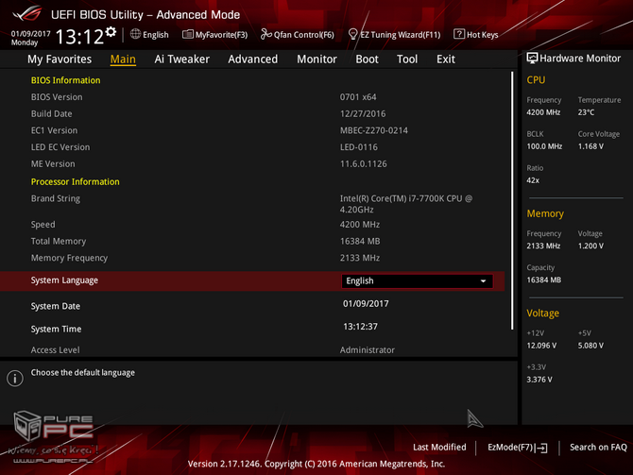The height and width of the screenshot is (475, 633).
Task: Select the System Time value 13:12:37
Action: [361, 327]
